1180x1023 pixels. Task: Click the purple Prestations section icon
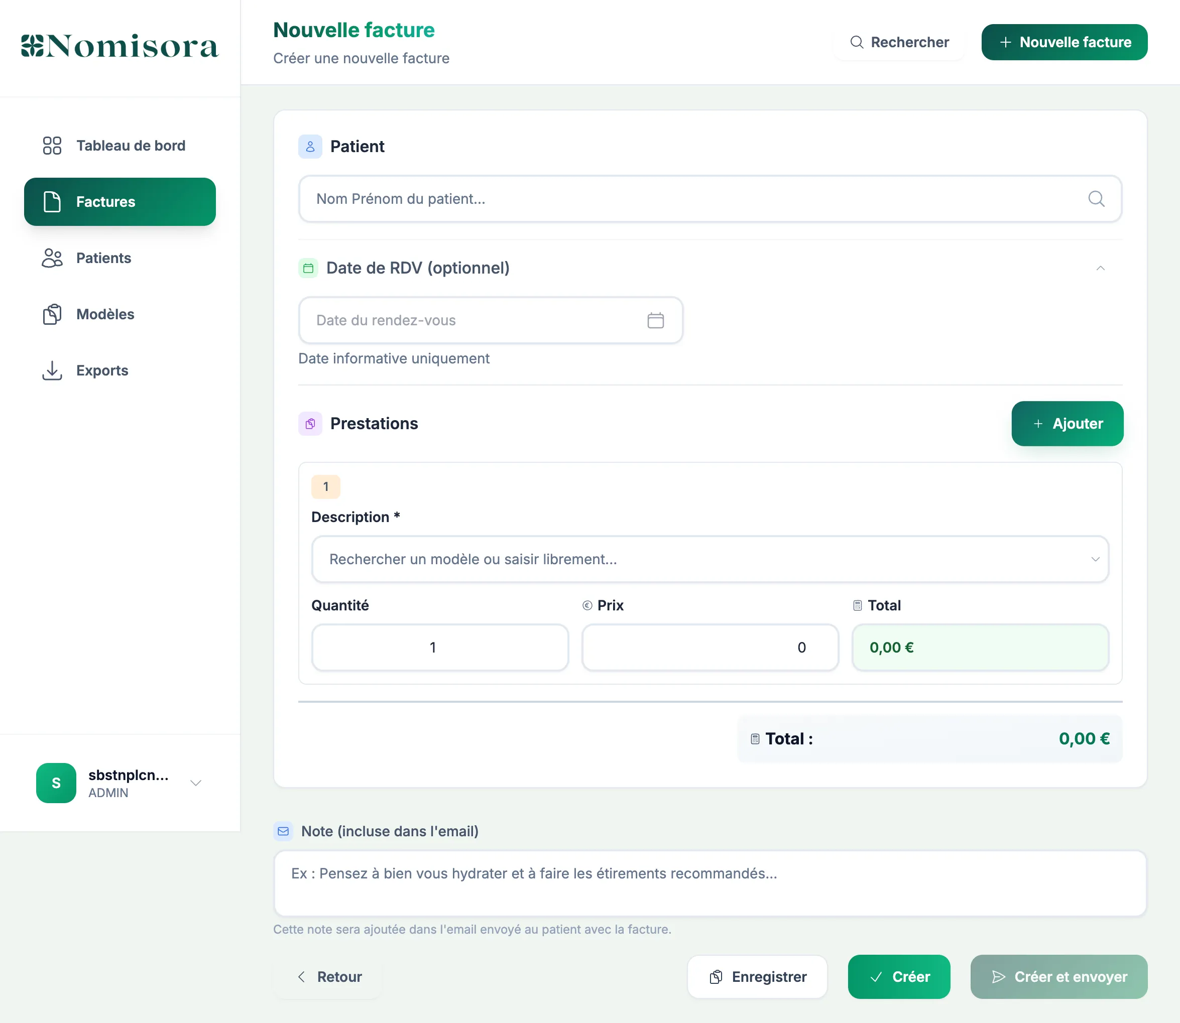click(x=310, y=424)
